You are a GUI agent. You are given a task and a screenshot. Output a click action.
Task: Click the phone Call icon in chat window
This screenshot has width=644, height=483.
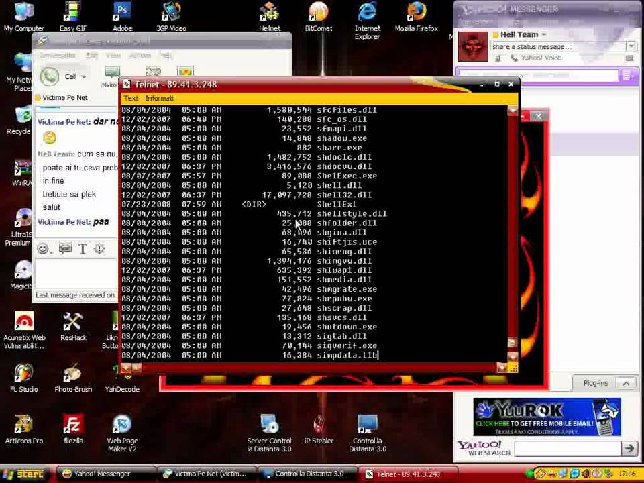tap(50, 76)
